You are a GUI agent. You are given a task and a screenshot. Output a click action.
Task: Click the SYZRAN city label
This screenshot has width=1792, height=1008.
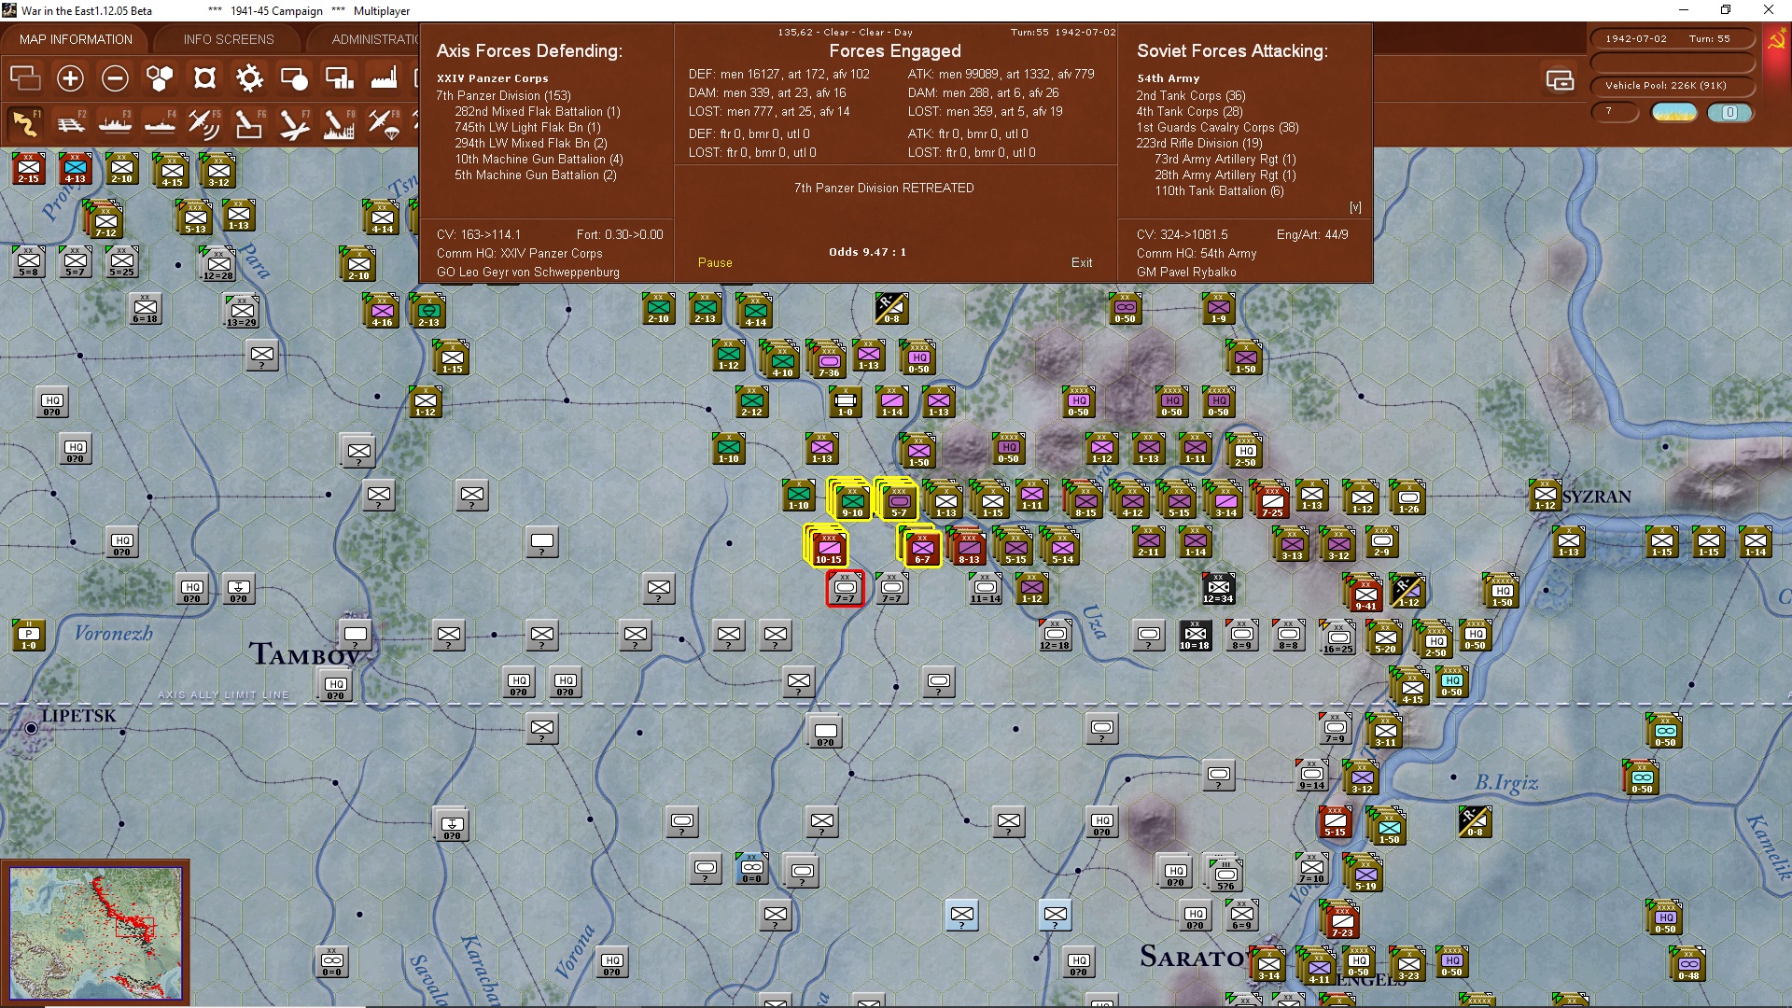[1597, 497]
